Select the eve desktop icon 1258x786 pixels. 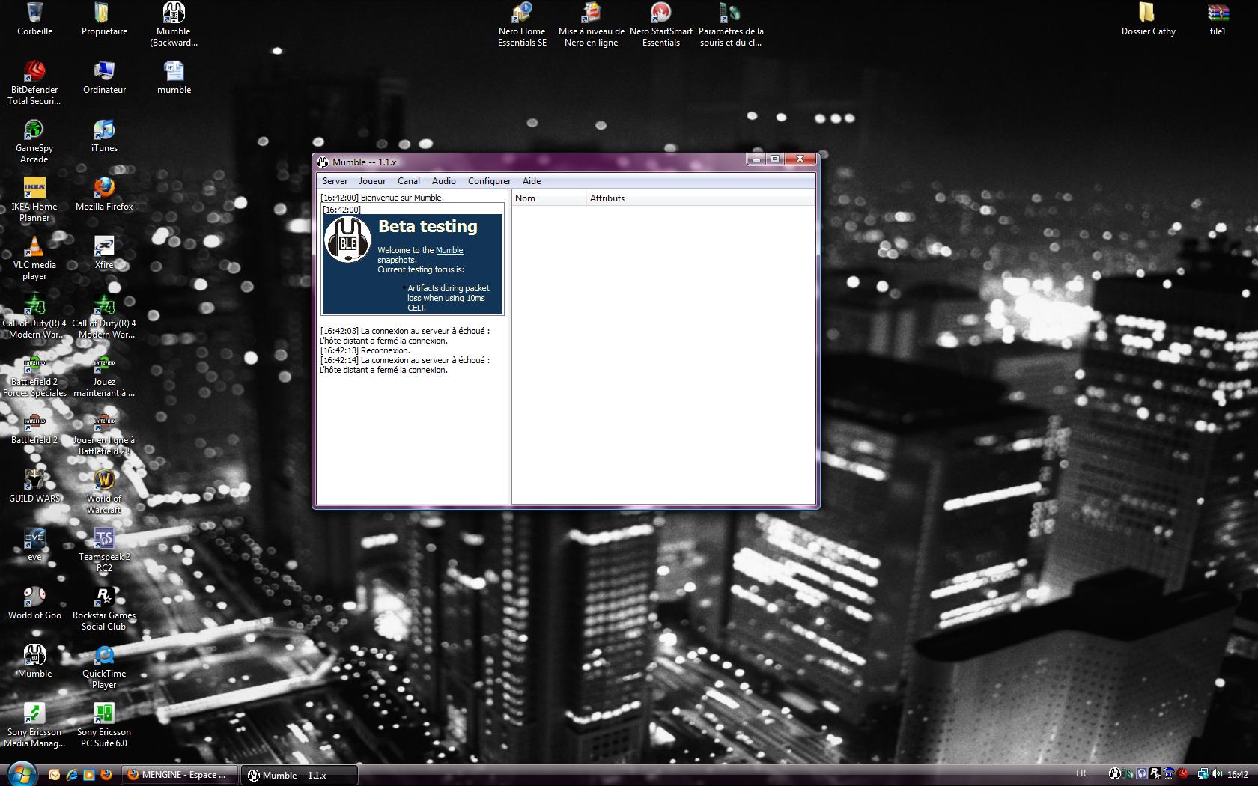(x=34, y=544)
